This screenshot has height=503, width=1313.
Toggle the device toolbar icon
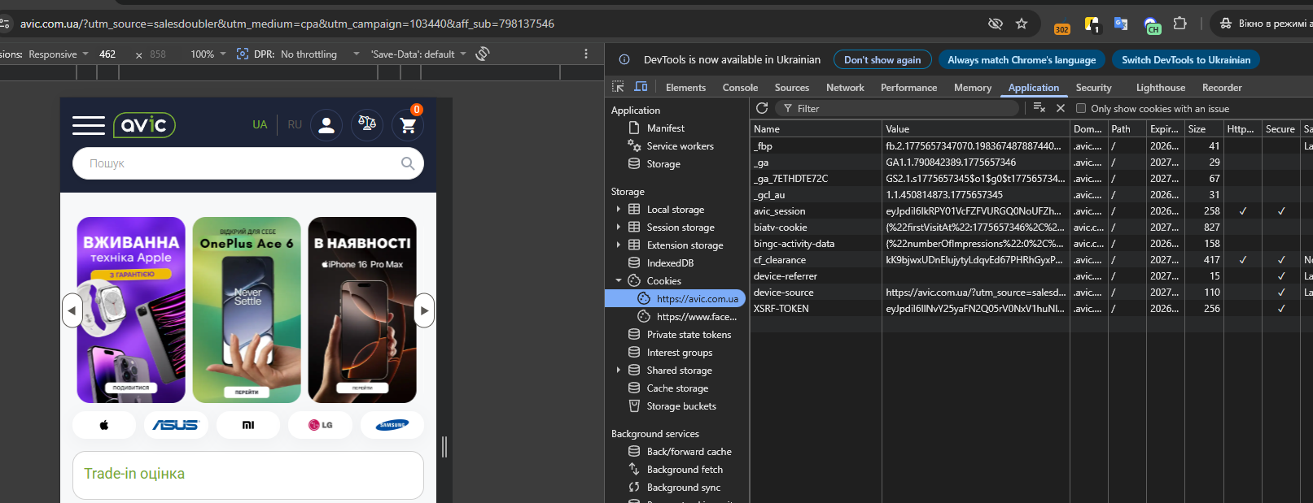[x=641, y=87]
